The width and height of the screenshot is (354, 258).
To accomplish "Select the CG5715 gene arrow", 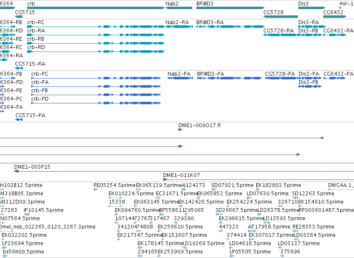I will click(x=19, y=17).
